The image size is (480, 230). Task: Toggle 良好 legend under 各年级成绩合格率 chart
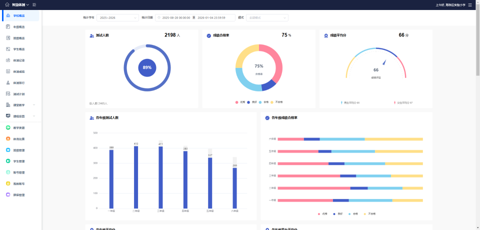click(337, 214)
